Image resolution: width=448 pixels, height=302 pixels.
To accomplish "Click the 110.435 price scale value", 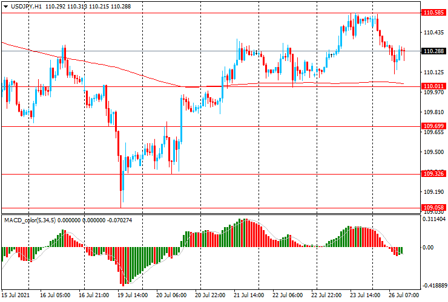I will [433, 33].
